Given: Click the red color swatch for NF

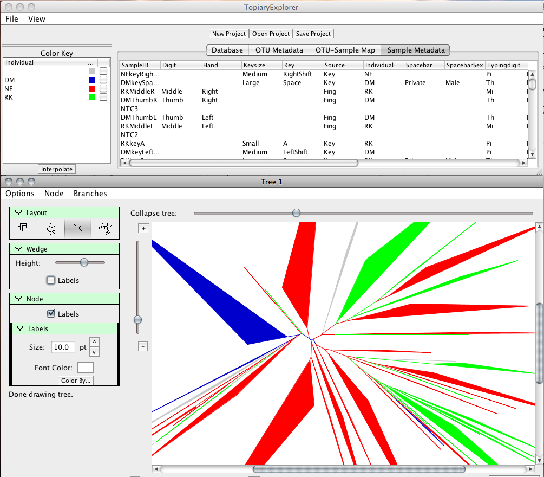Looking at the screenshot, I should click(91, 88).
